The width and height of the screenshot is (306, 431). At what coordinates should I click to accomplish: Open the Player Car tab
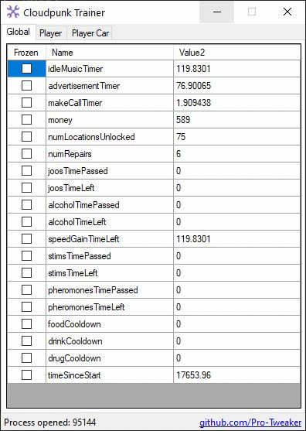click(90, 33)
